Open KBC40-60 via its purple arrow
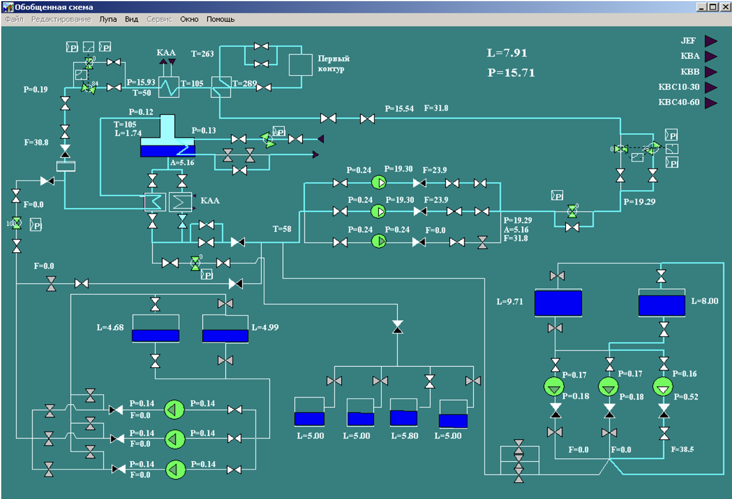The height and width of the screenshot is (499, 732). coord(711,103)
